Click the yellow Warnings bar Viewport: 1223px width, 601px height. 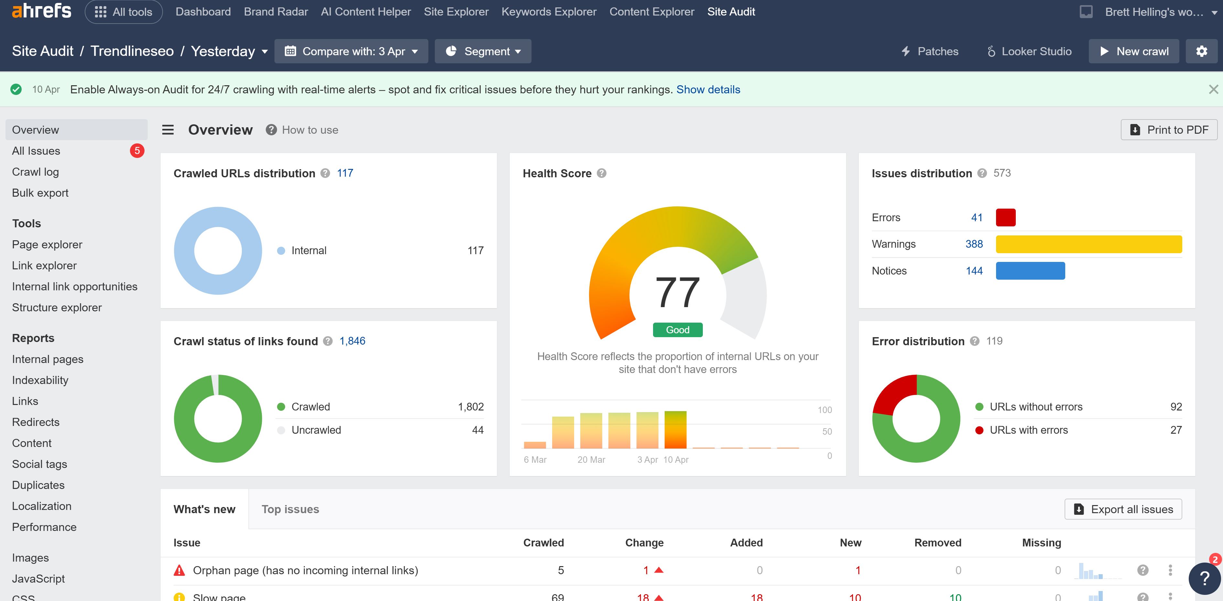(x=1088, y=244)
